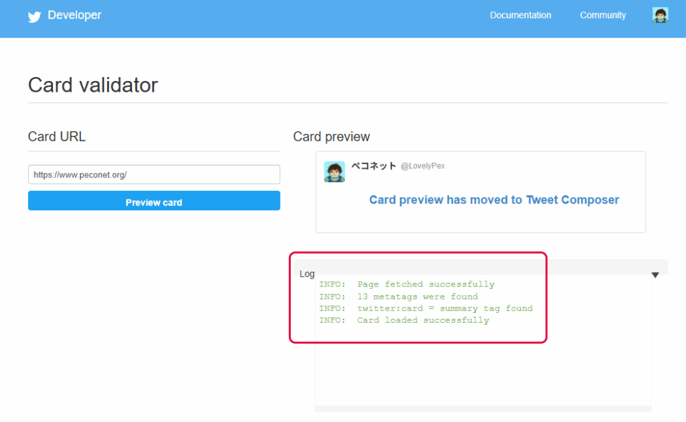Click the 'Page fetched successfully' log line
This screenshot has width=686, height=422.
[407, 284]
